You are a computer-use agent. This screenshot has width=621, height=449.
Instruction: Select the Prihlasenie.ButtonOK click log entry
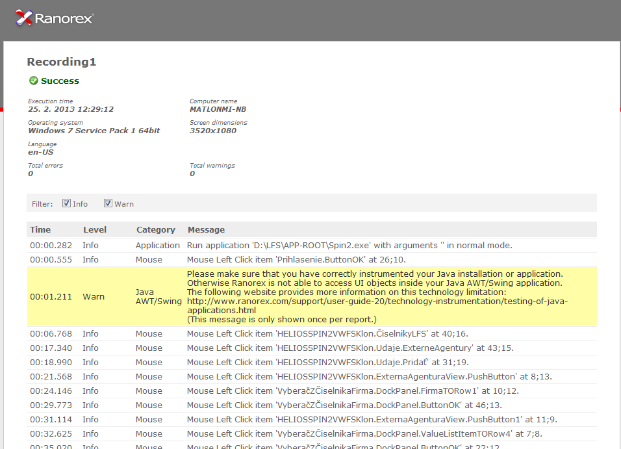pyautogui.click(x=312, y=259)
